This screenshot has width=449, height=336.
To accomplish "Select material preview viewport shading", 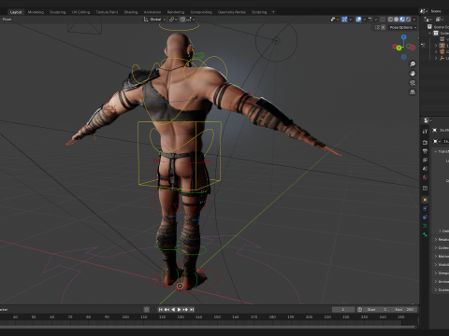I will point(402,20).
